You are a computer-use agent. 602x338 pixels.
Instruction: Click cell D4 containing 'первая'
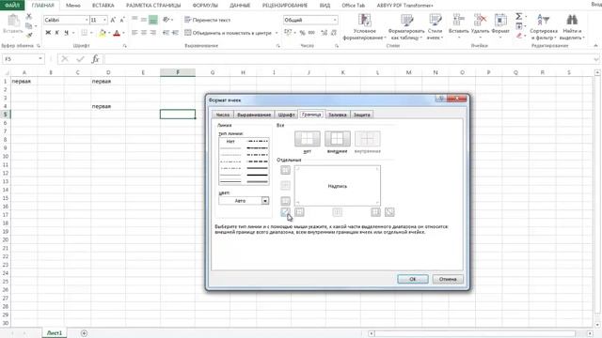click(x=108, y=106)
